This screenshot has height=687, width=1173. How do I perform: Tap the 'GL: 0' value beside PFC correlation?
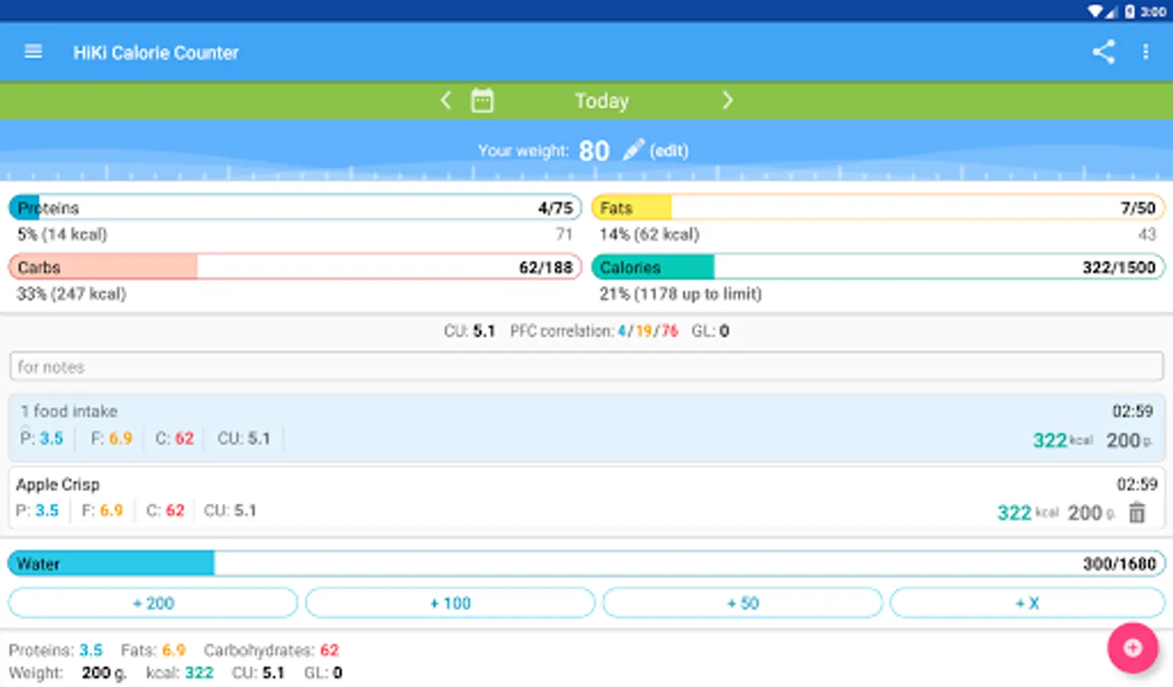pos(710,331)
